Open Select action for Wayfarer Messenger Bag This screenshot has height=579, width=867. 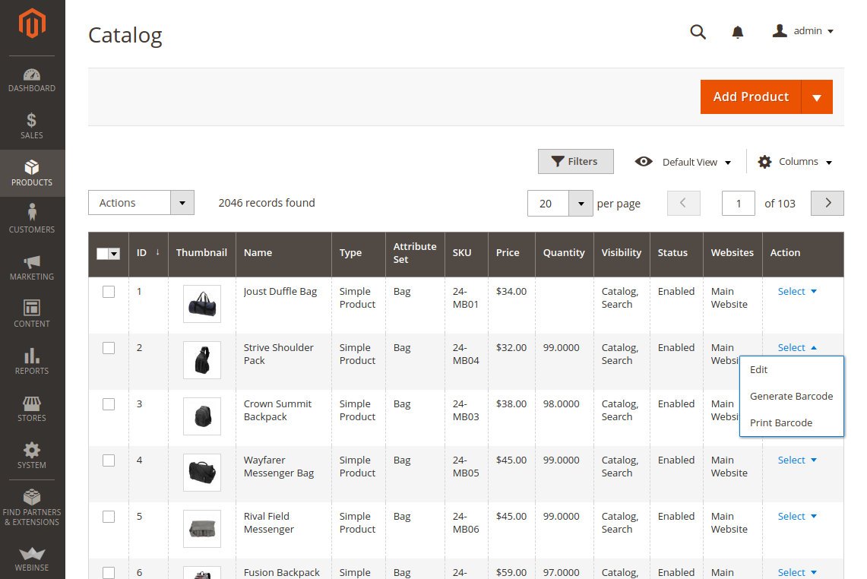click(x=797, y=460)
